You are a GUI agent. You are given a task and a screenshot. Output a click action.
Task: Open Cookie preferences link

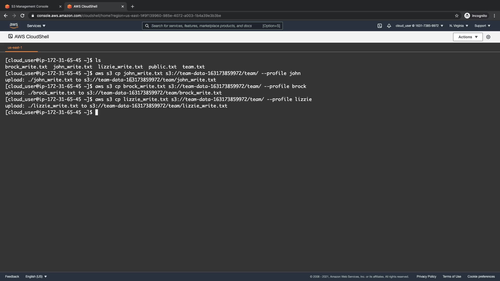(x=481, y=277)
